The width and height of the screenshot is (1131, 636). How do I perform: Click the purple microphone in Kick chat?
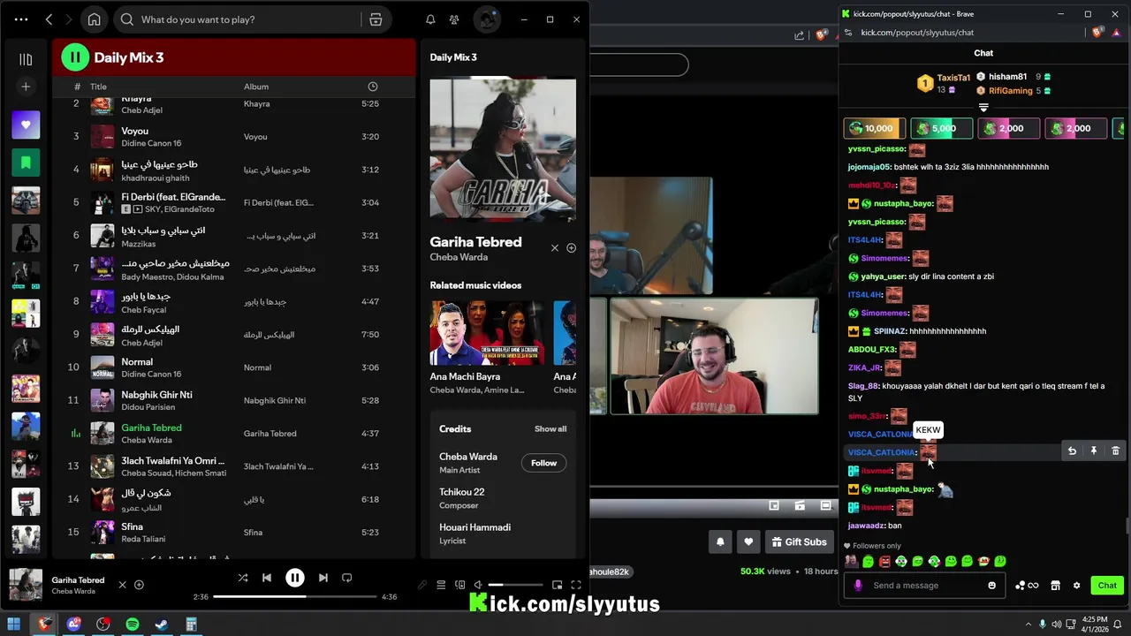tap(857, 586)
